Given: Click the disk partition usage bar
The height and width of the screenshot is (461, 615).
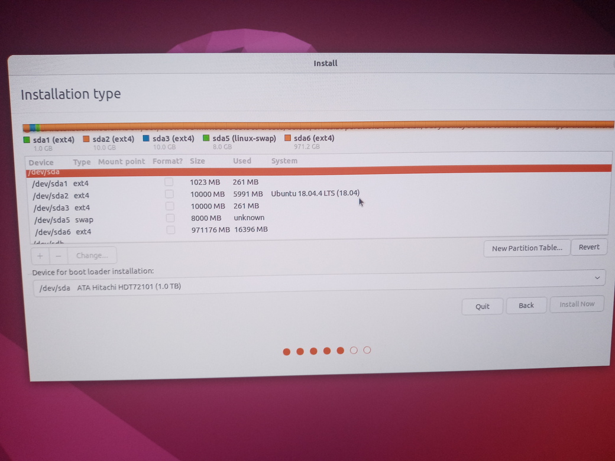Looking at the screenshot, I should pyautogui.click(x=319, y=126).
